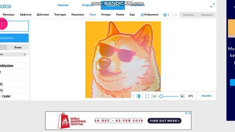Open the Фильтры menu tab
This screenshot has width=235, height=132.
click(8, 15)
